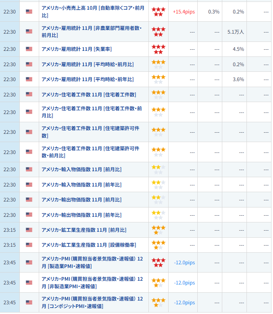Click the US flag beside 雇用統計 失業率
Viewport: 273px width, 314px height.
click(x=29, y=49)
